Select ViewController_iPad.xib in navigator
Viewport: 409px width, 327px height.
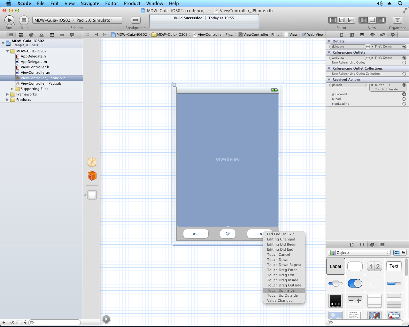click(41, 84)
